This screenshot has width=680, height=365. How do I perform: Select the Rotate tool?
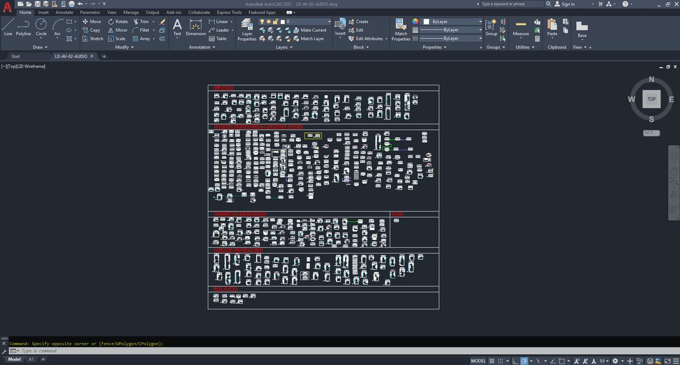click(118, 22)
